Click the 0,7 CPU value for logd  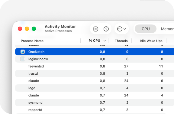click(102, 88)
